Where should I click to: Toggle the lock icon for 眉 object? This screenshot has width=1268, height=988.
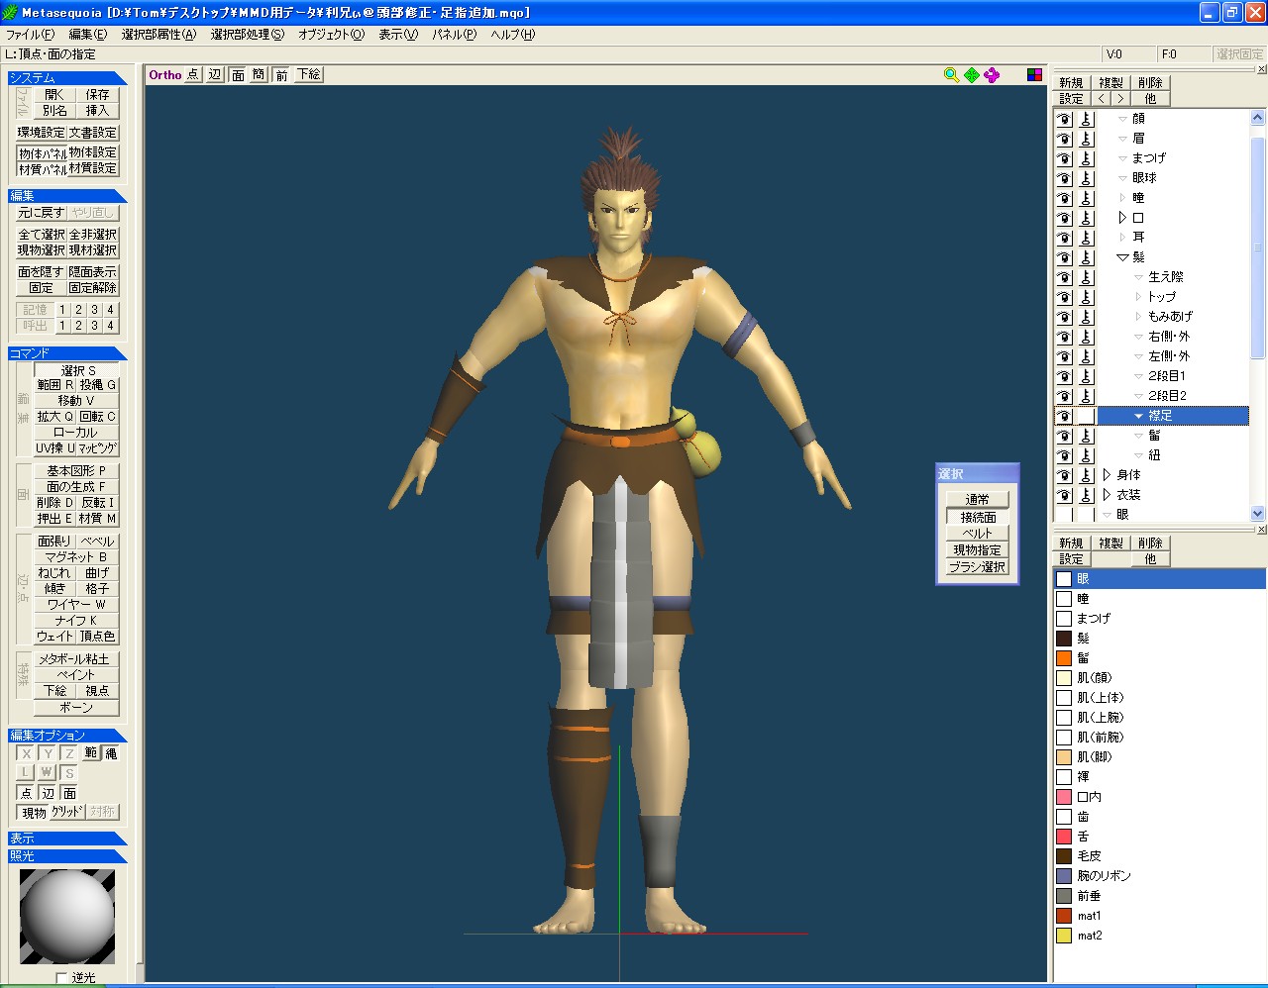1087,139
